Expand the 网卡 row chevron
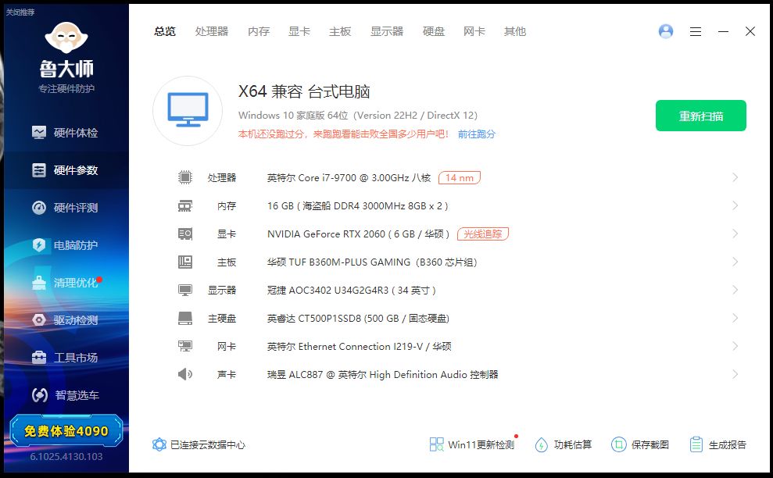Image resolution: width=773 pixels, height=478 pixels. 735,346
